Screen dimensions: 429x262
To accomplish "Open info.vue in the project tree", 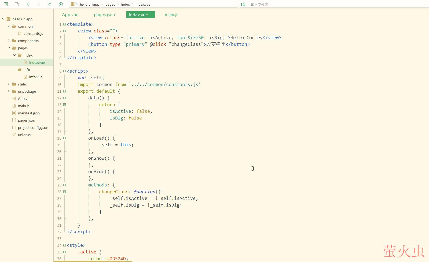I will (36, 77).
